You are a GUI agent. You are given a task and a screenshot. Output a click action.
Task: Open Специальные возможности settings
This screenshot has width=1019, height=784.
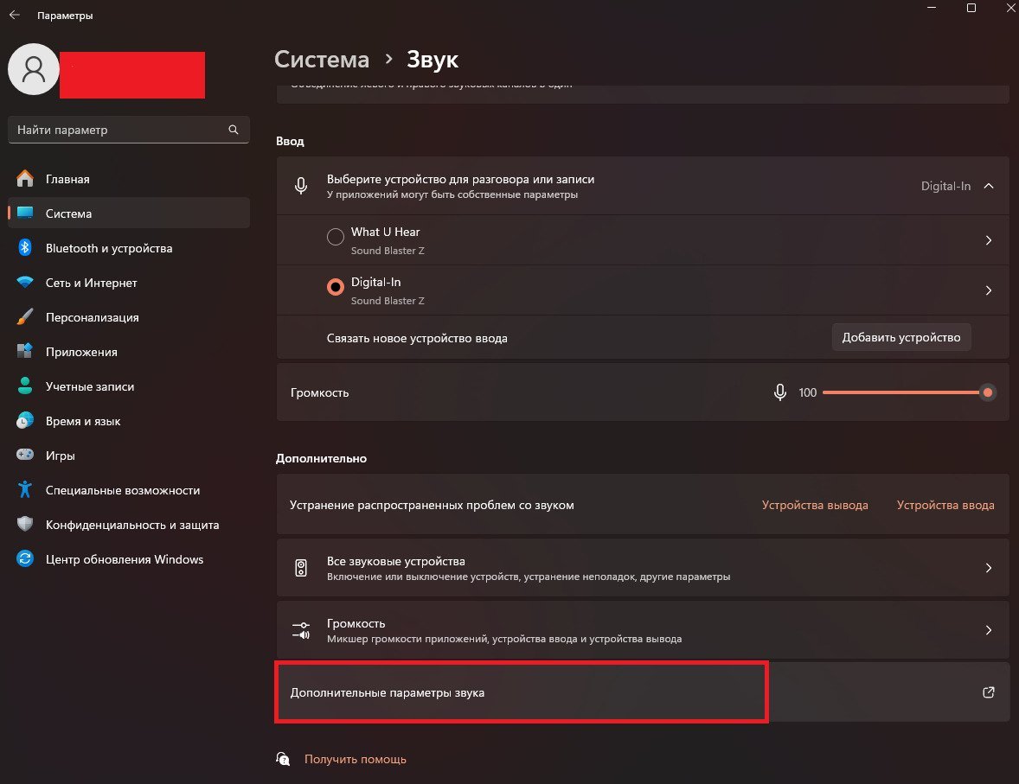tap(129, 490)
